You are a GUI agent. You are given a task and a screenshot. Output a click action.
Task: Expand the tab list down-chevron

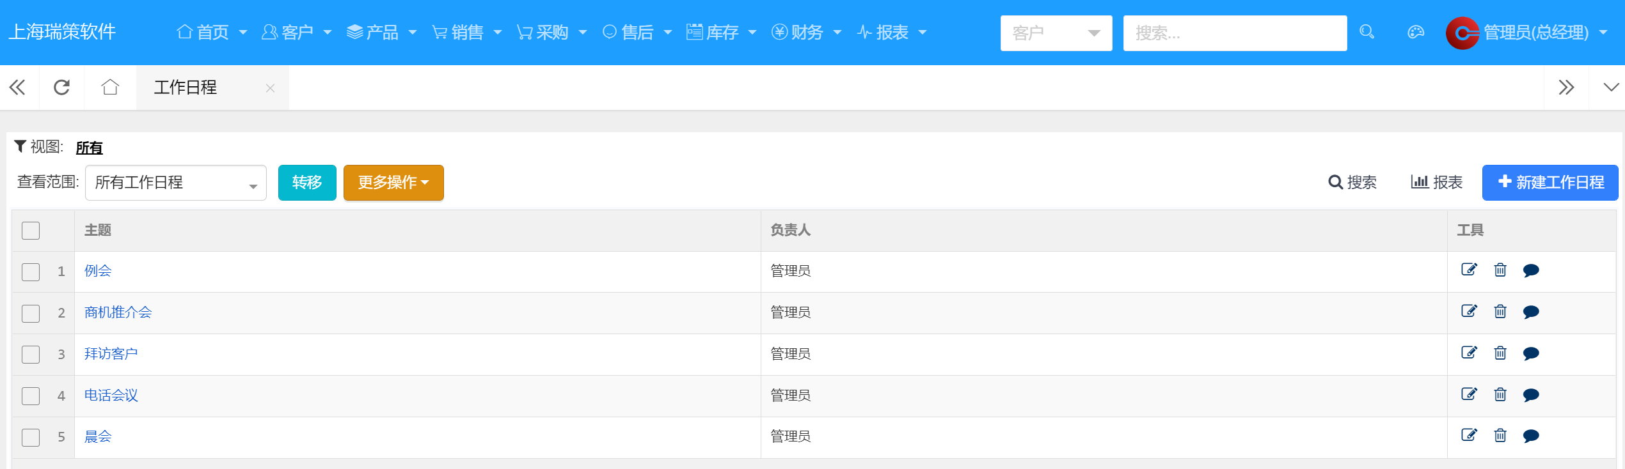[x=1610, y=87]
